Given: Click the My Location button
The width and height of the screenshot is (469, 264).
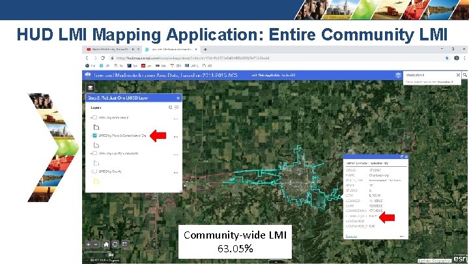Looking at the screenshot, I should 115,244.
